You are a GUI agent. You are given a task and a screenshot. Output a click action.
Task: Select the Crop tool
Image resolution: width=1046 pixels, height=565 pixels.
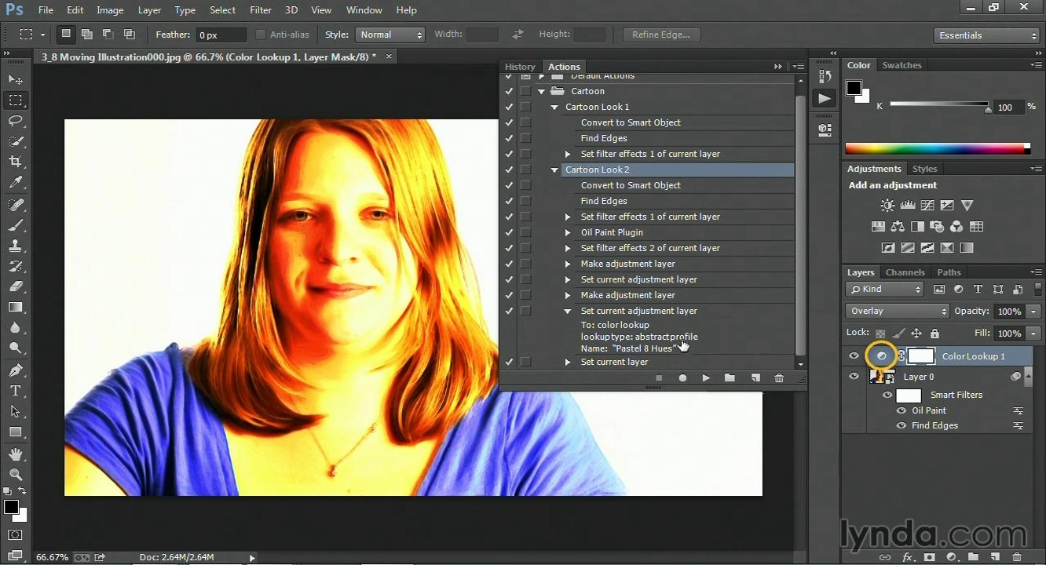pyautogui.click(x=16, y=162)
